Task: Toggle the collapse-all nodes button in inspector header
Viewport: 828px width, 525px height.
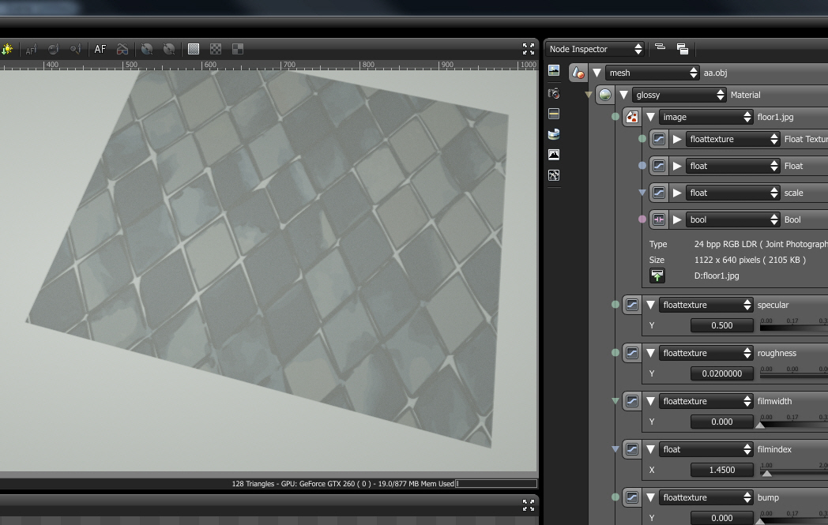Action: [660, 49]
